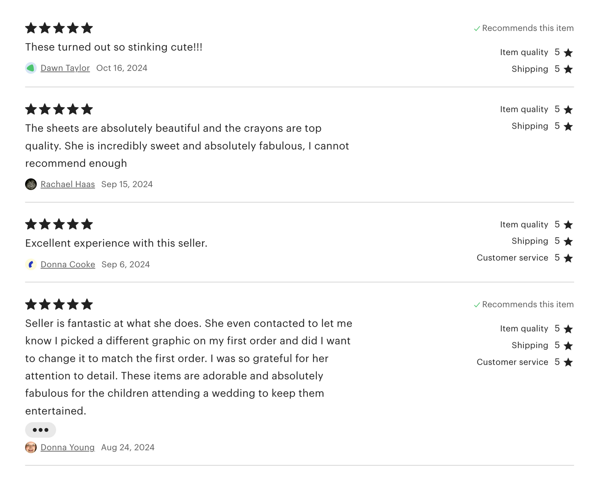Click the "Excellent experience with this seller" review text
Screen dimensions: 594x485
(116, 243)
